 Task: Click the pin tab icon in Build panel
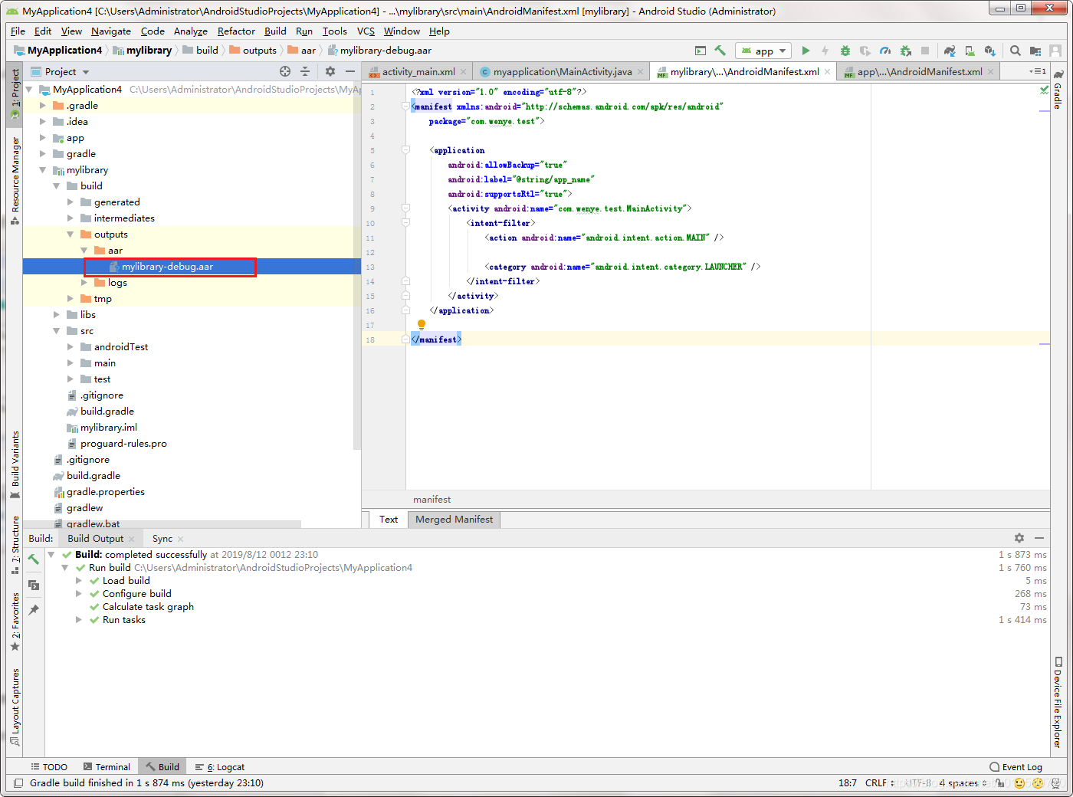[x=34, y=610]
